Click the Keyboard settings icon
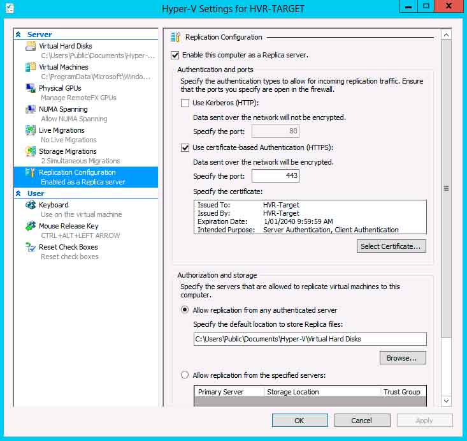 pyautogui.click(x=31, y=205)
